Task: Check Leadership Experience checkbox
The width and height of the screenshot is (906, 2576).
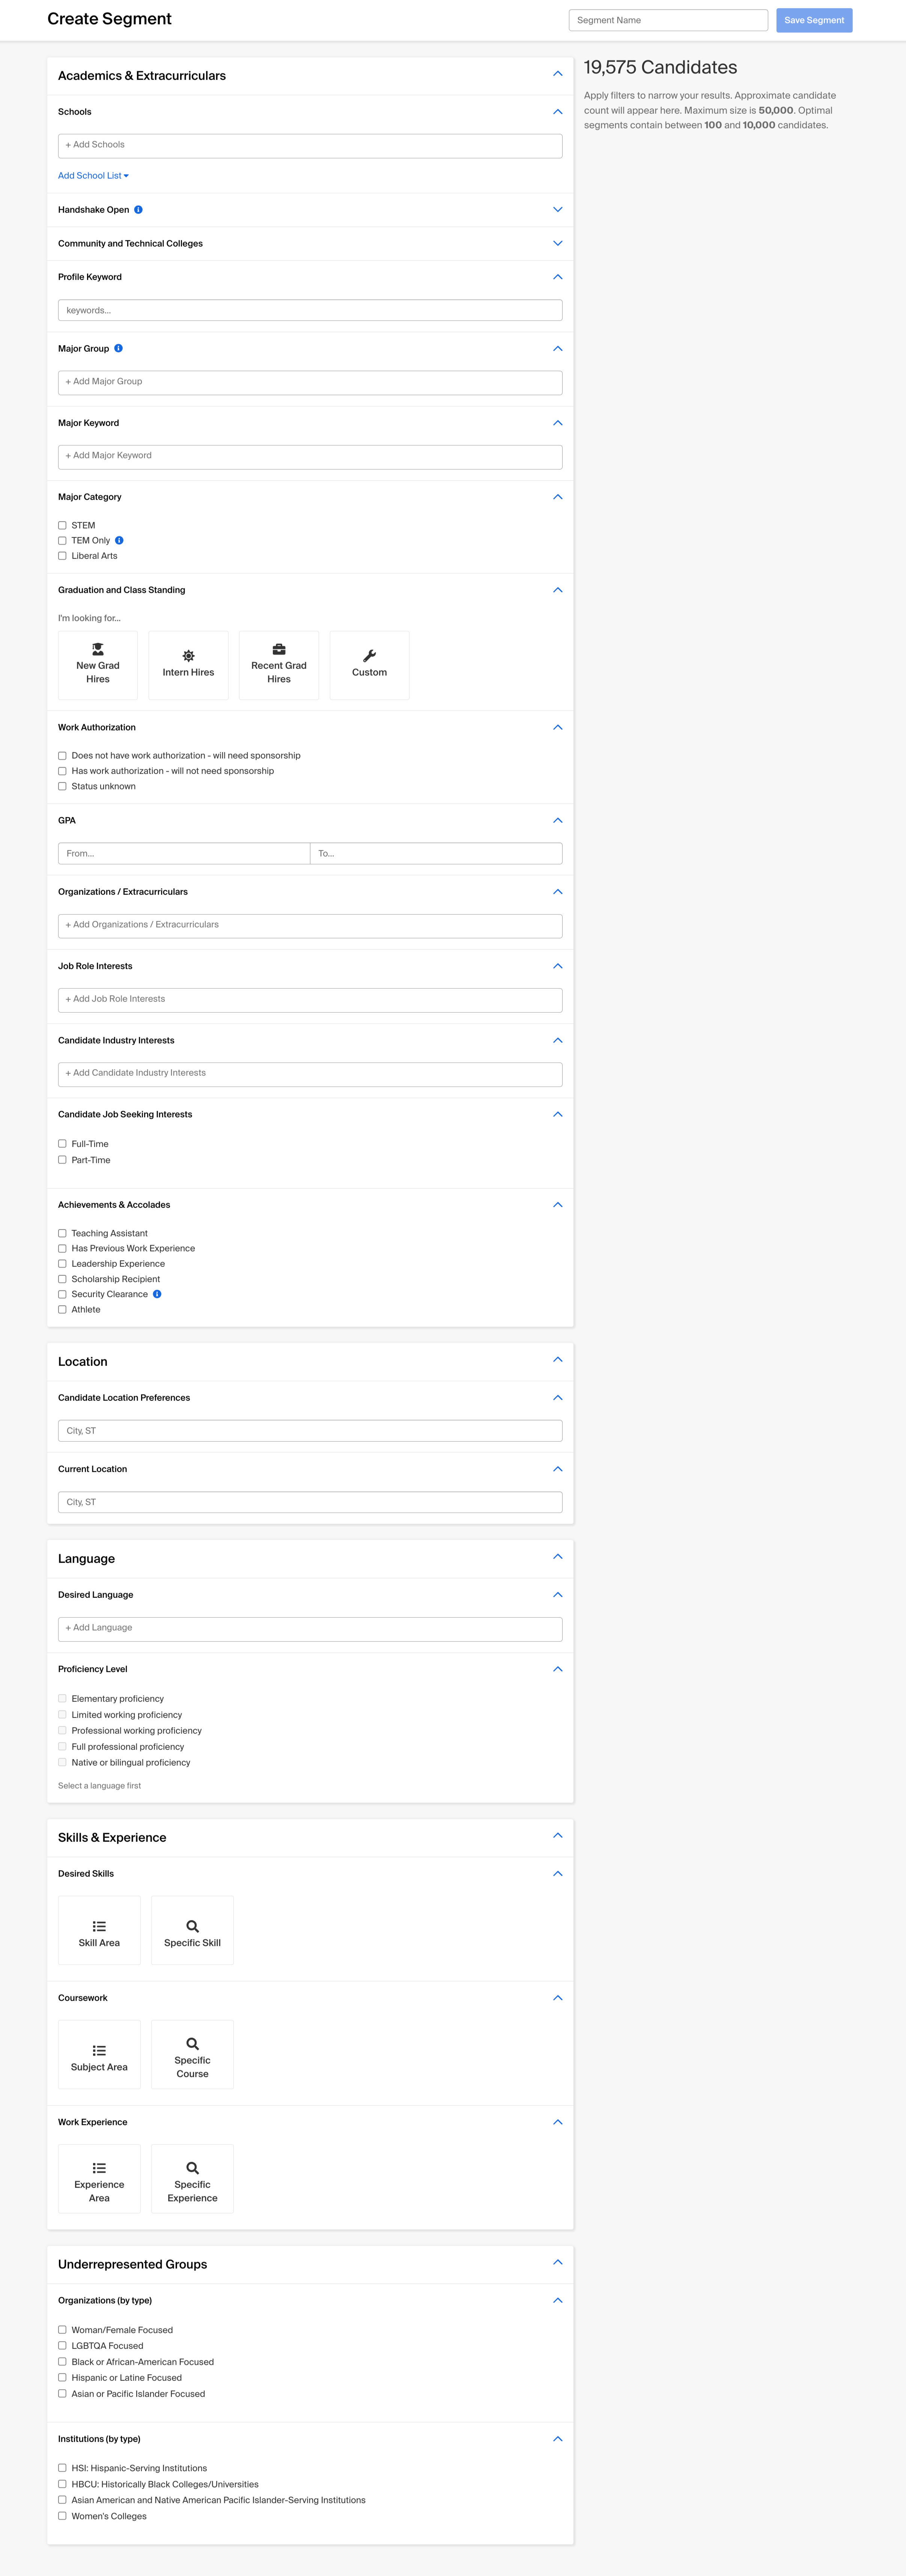Action: (62, 1264)
